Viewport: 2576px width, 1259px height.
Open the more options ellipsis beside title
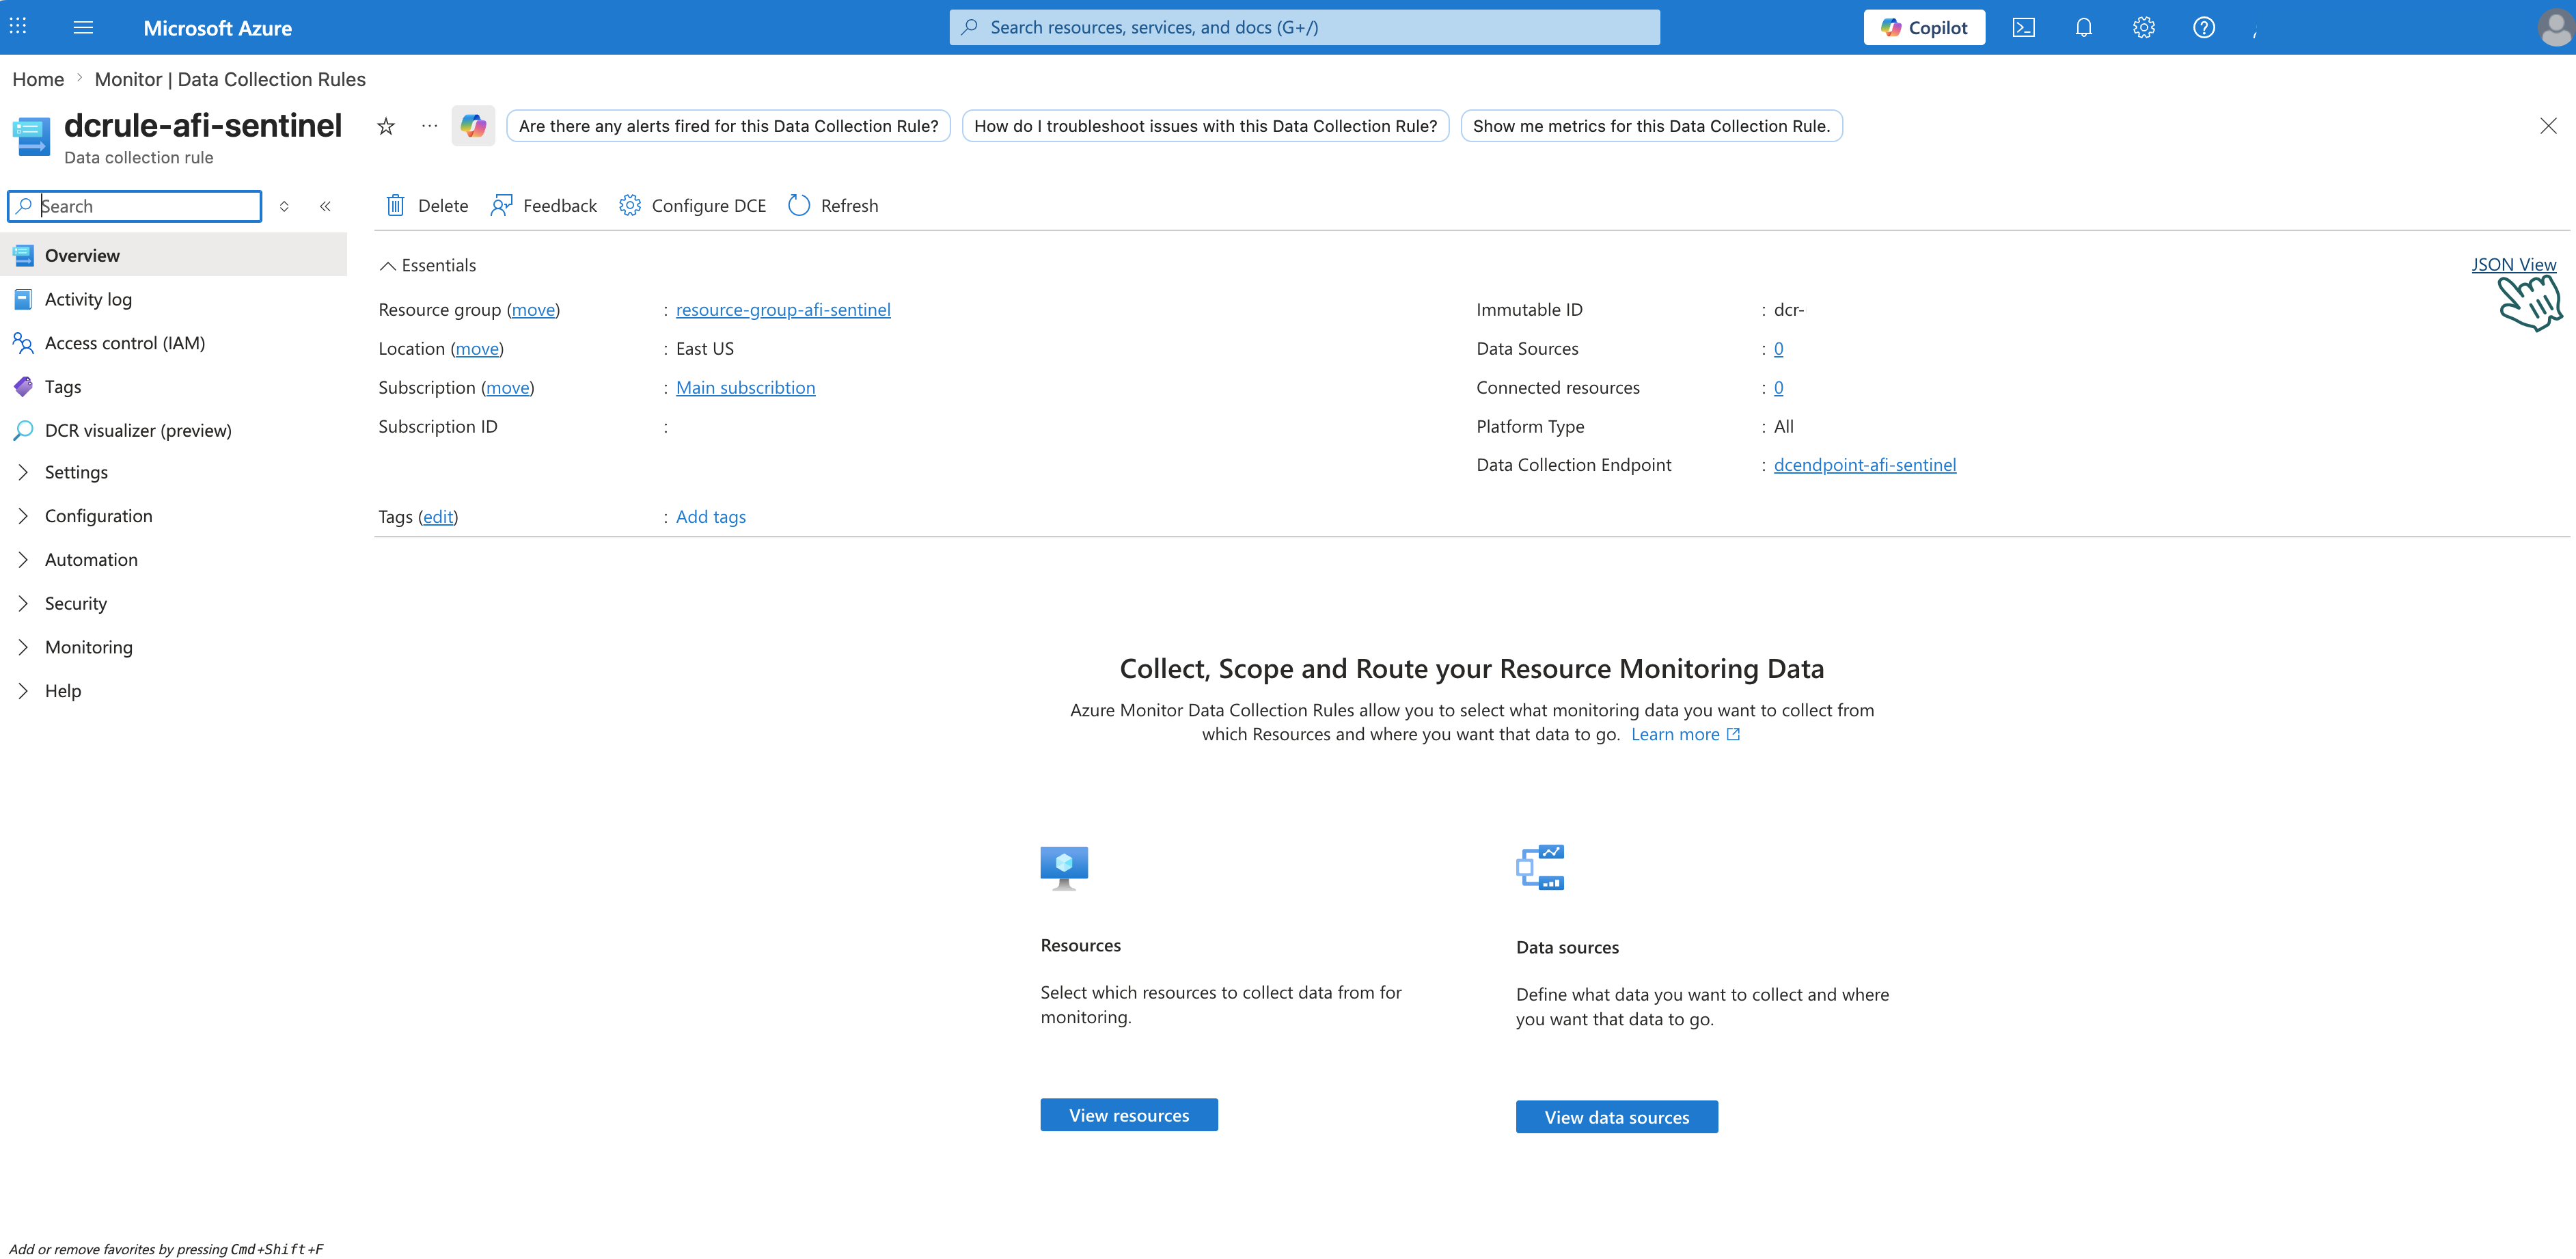pos(430,126)
